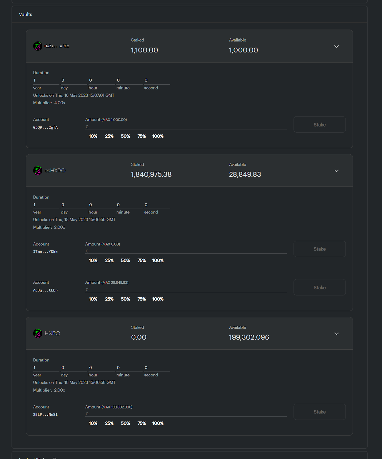
Task: Click the hour duration field in HwZz...mRCz vault
Action: click(x=101, y=80)
